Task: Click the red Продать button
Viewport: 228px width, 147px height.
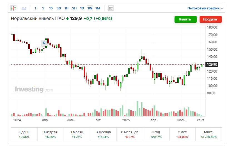Action: (x=210, y=19)
